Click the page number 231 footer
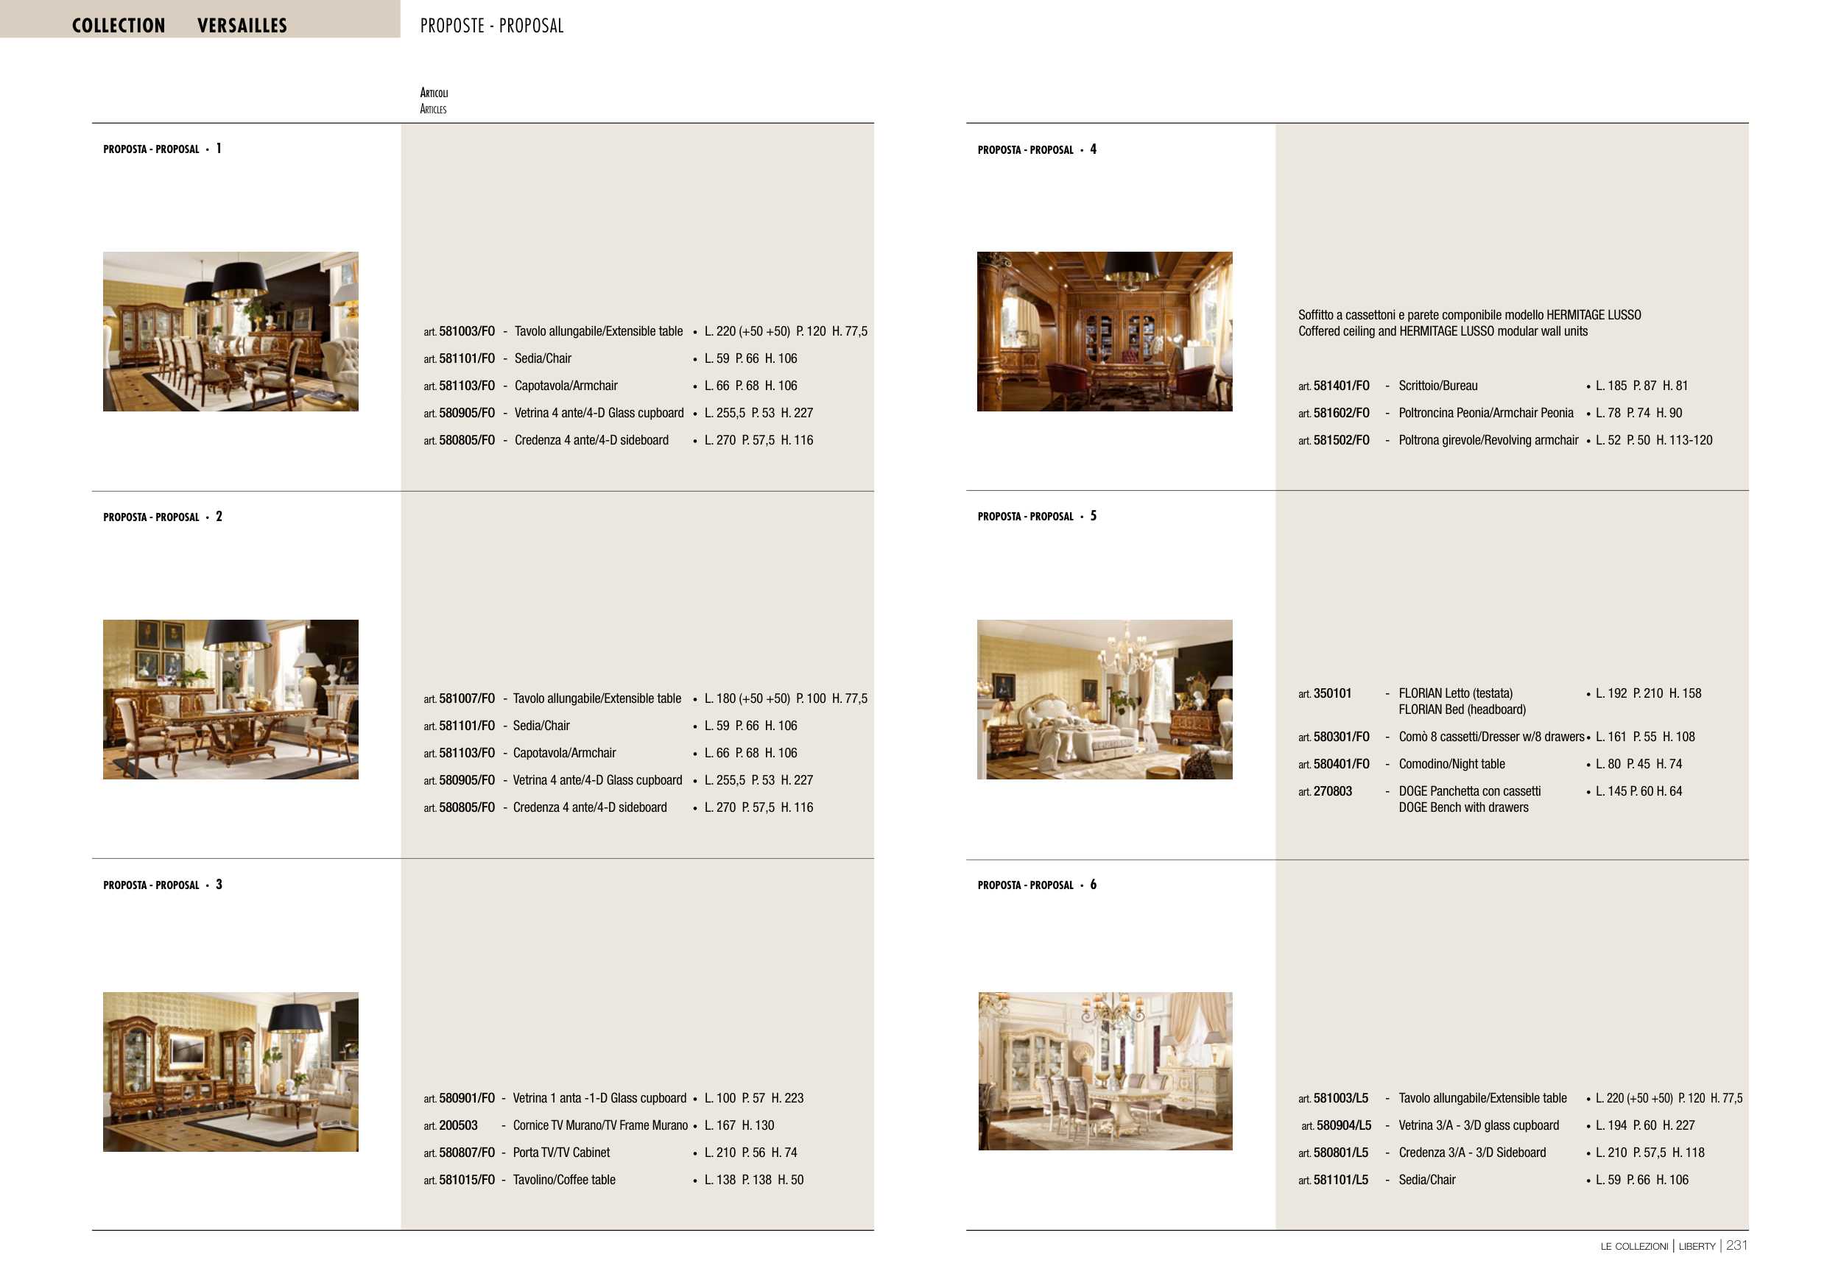 tap(1736, 1245)
